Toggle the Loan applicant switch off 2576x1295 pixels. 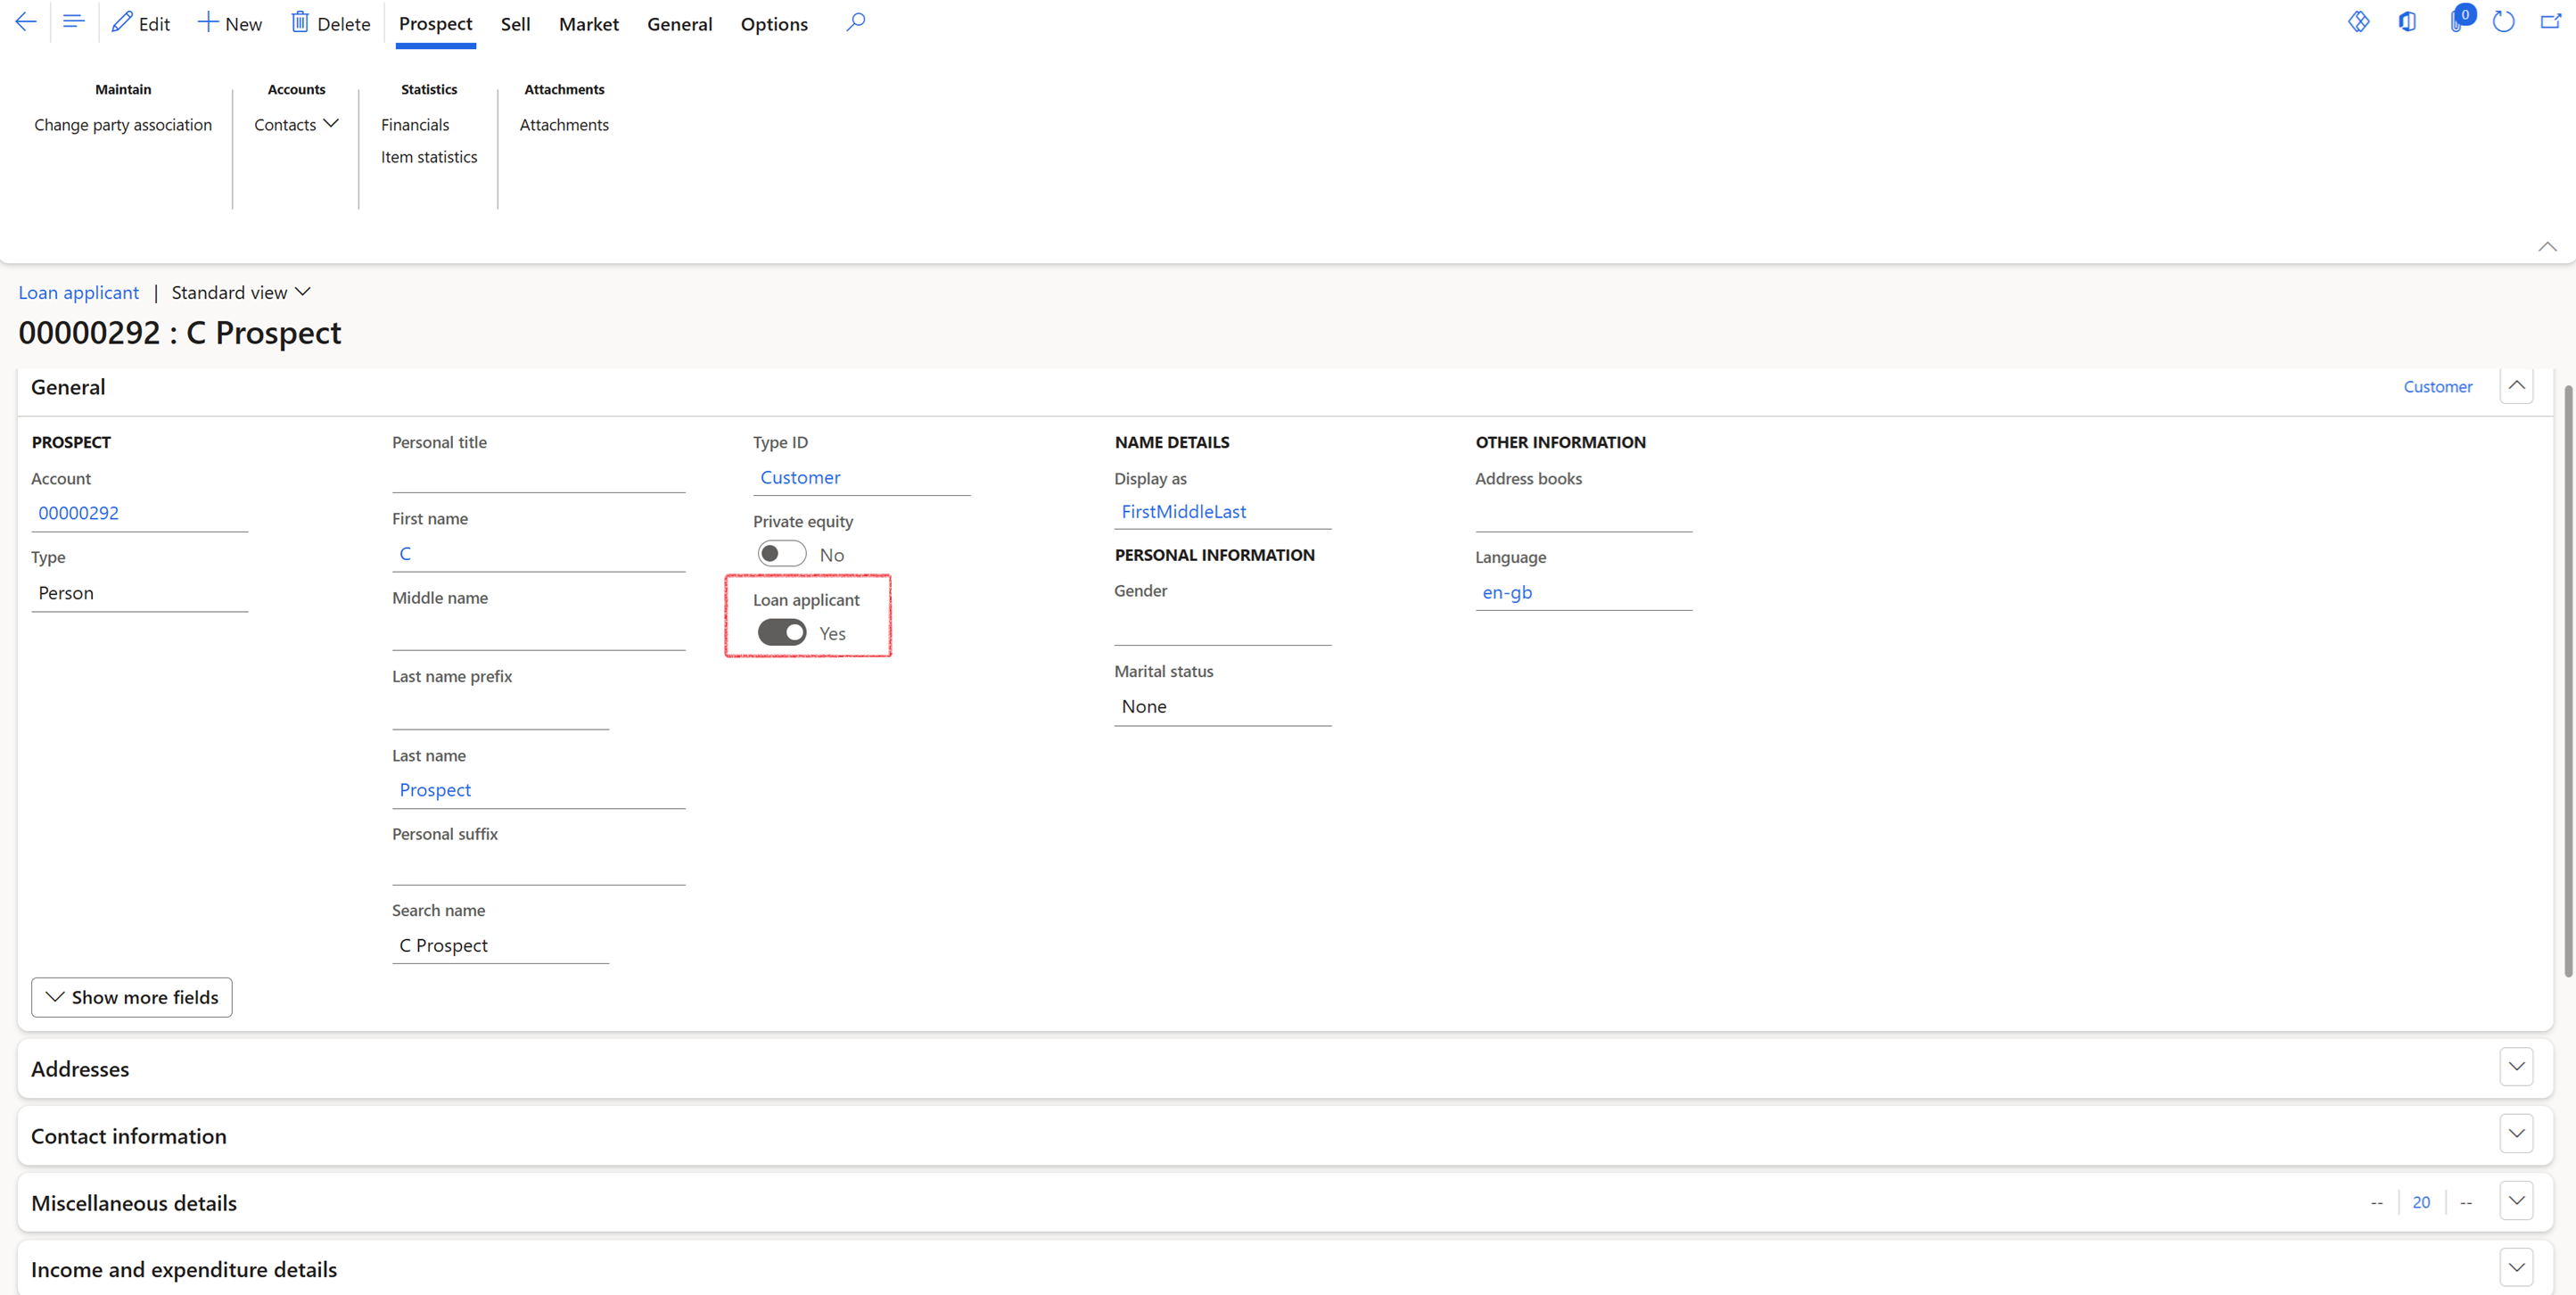781,633
